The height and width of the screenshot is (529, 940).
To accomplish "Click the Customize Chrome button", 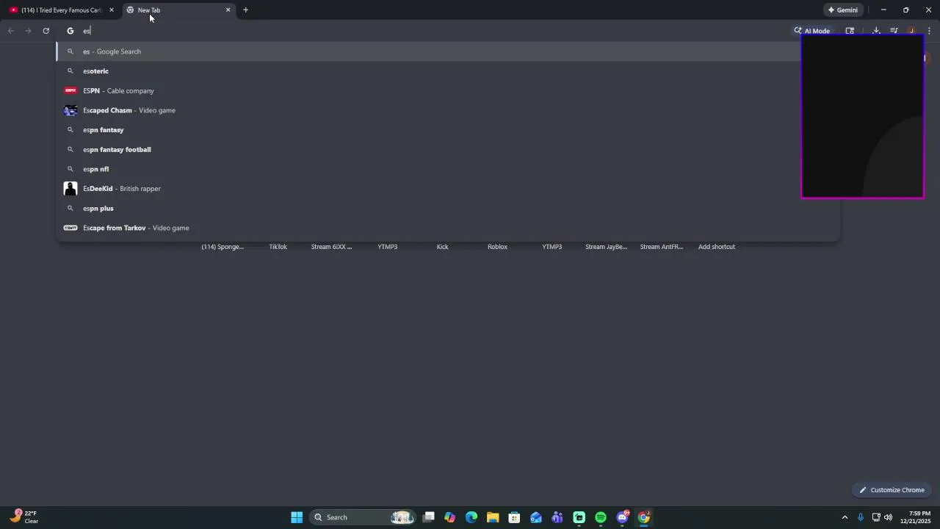I will (892, 490).
